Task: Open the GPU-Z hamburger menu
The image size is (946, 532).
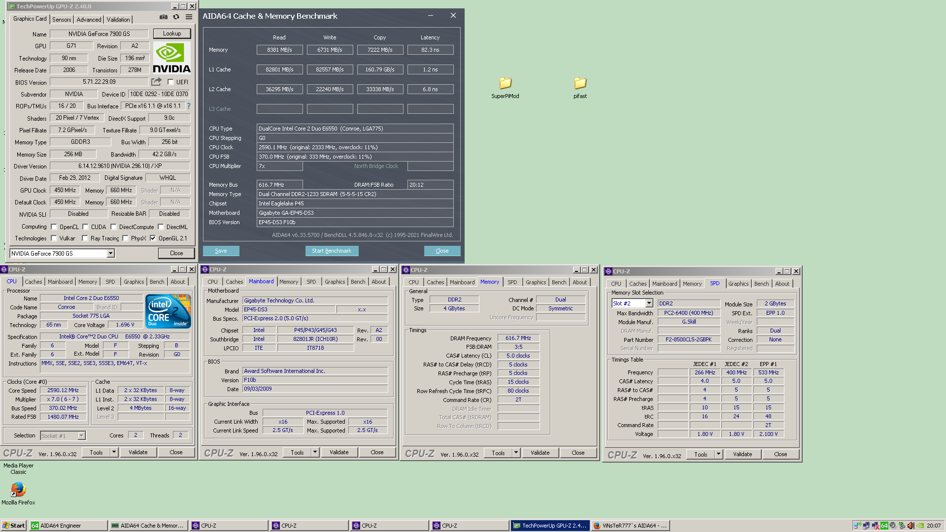Action: pos(189,17)
